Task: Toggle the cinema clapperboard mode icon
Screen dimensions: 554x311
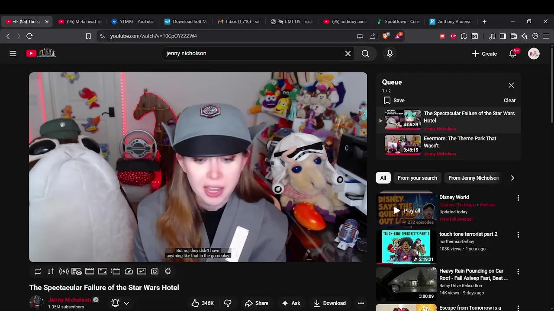Action: coord(90,271)
